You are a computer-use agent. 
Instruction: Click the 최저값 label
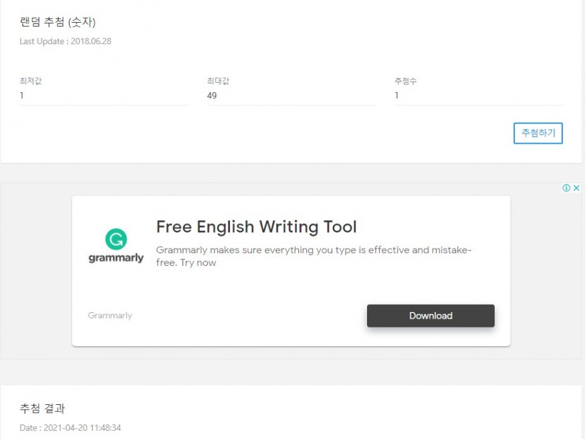[x=31, y=81]
